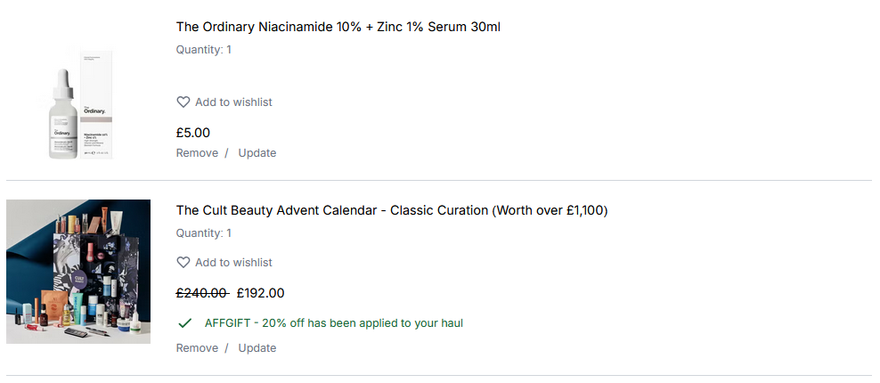The image size is (880, 383).
Task: Select Add to wishlist text for Advent Calendar
Action: click(233, 263)
